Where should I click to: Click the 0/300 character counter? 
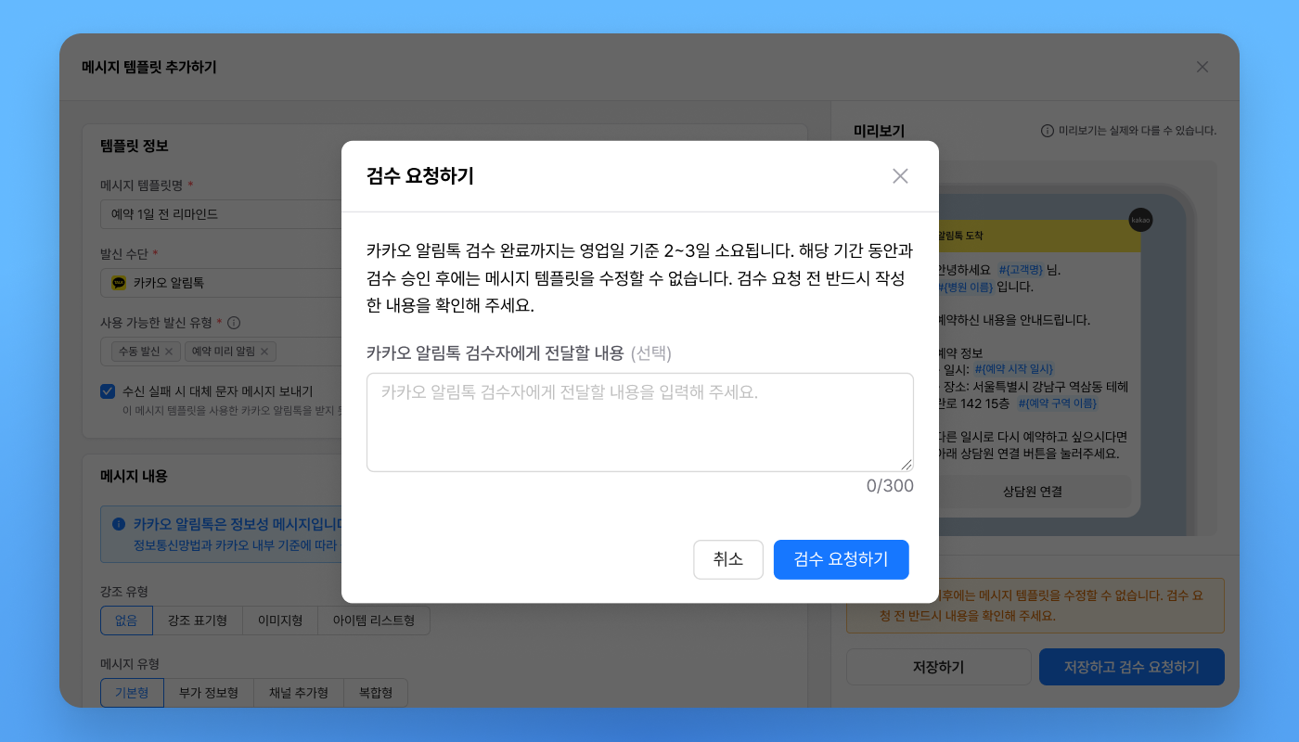pyautogui.click(x=890, y=486)
